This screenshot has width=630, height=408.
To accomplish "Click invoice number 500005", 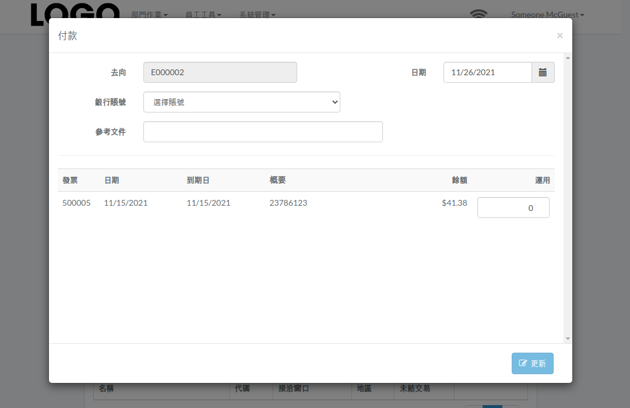I will (x=76, y=203).
